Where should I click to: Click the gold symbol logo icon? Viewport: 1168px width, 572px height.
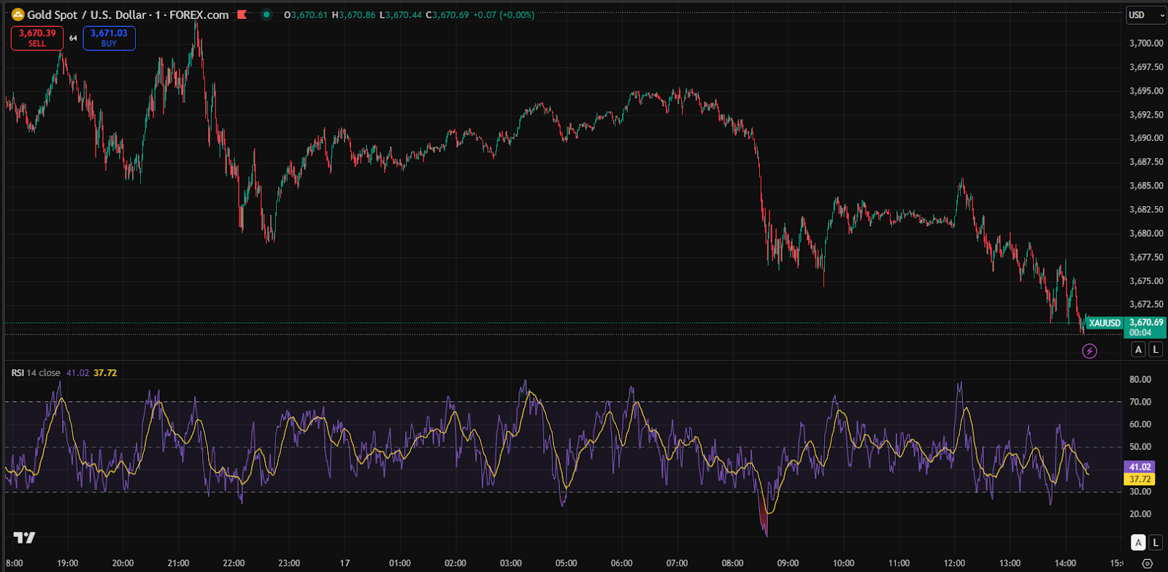pos(18,15)
